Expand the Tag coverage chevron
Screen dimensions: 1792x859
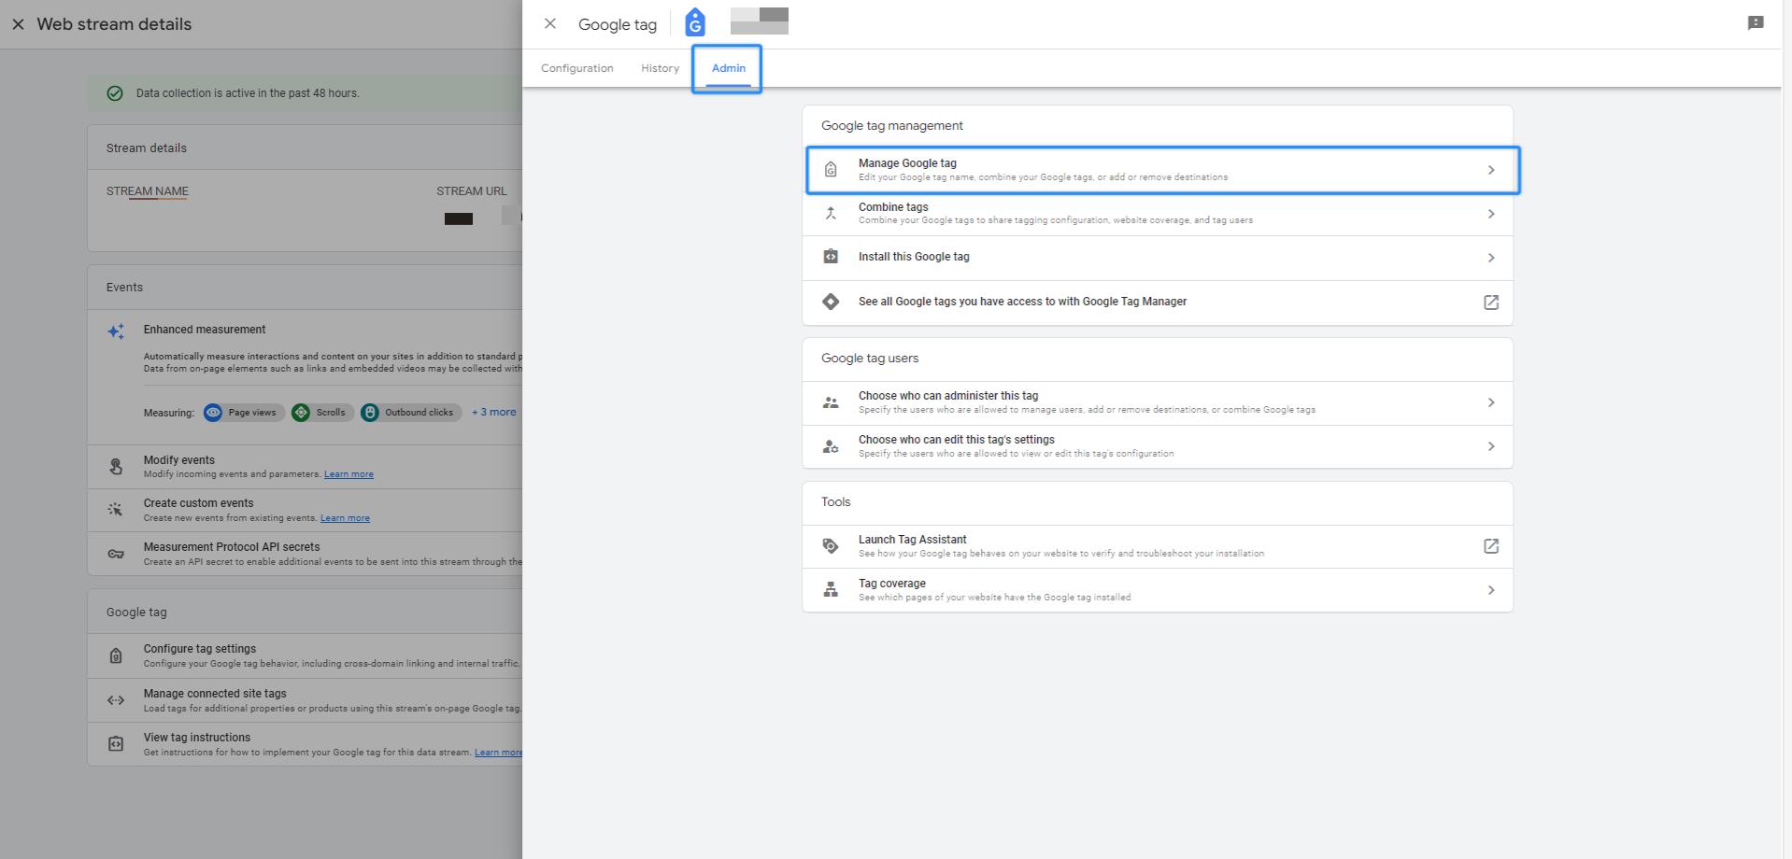[x=1491, y=590]
